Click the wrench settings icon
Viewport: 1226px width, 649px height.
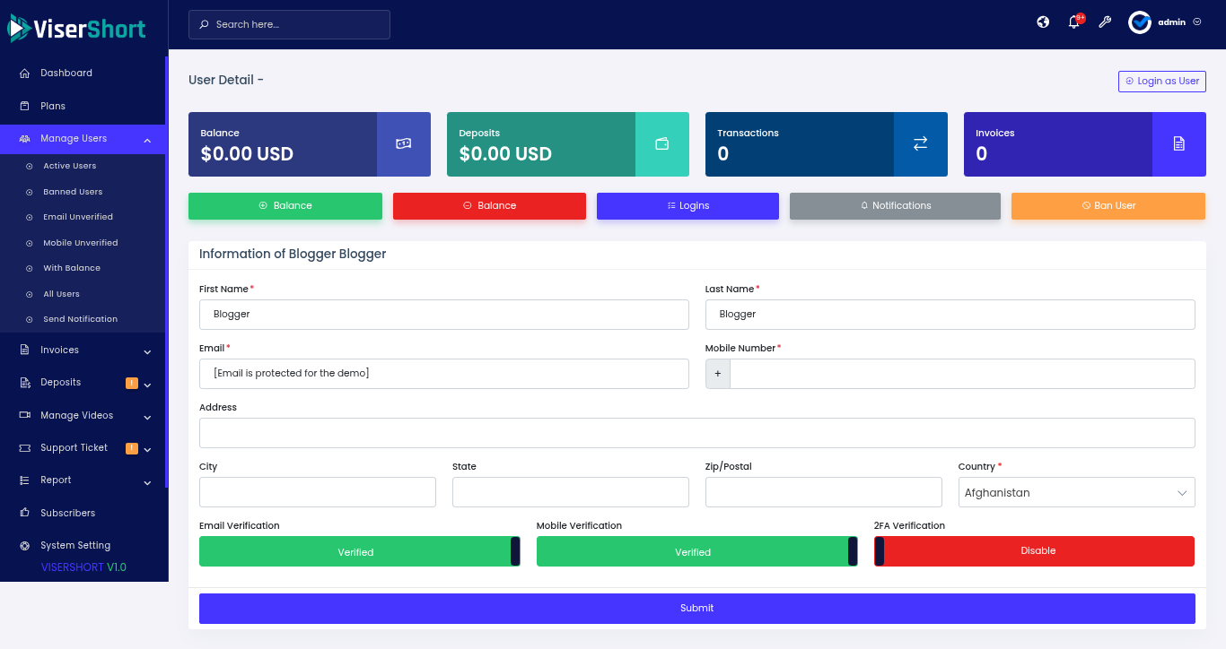[1105, 22]
